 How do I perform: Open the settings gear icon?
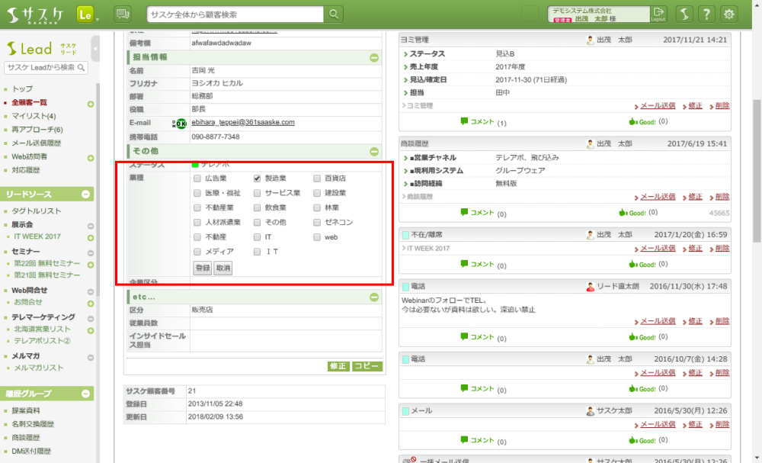[729, 14]
